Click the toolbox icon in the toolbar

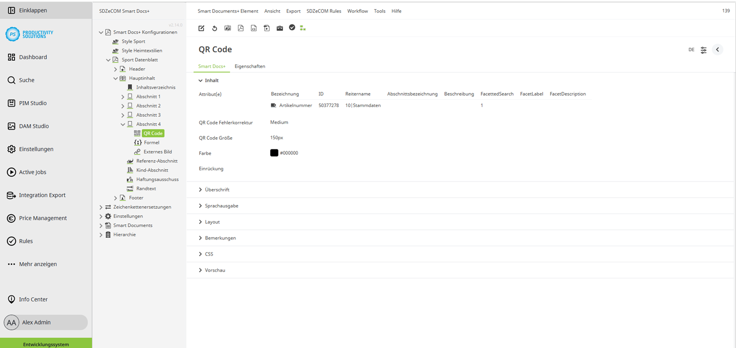(280, 28)
